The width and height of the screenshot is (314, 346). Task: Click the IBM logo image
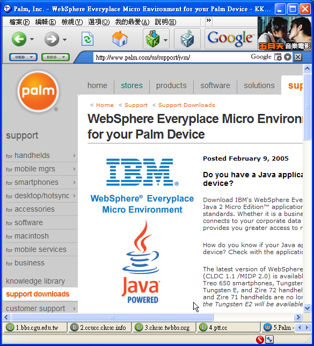(142, 172)
